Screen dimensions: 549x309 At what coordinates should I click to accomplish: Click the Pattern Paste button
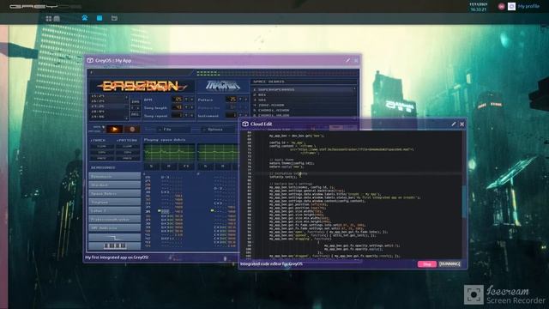128,158
